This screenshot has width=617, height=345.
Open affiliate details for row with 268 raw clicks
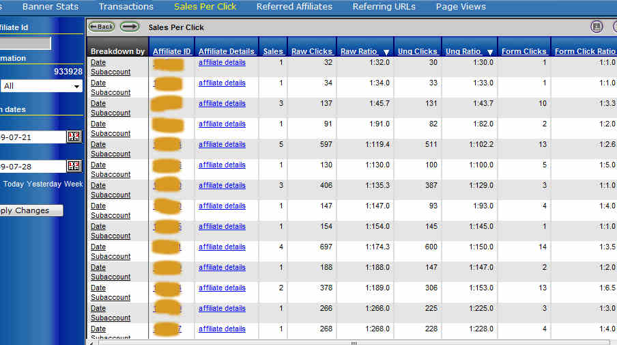[222, 329]
